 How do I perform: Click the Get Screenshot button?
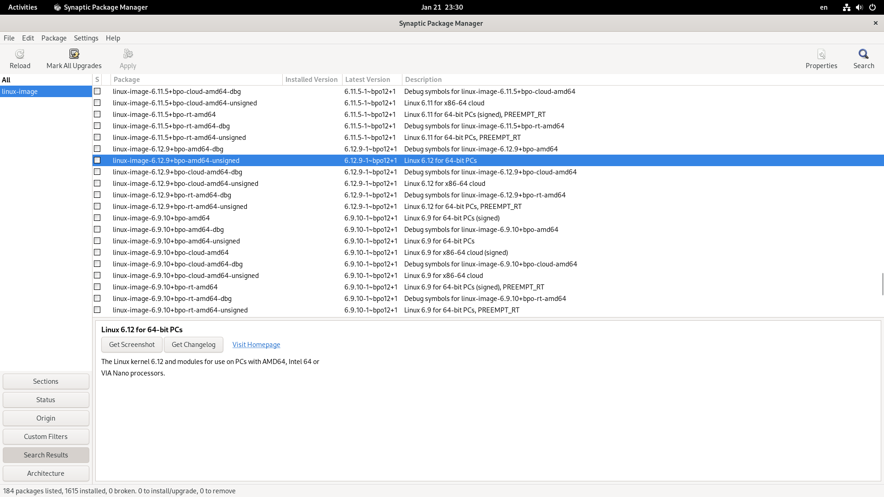(x=132, y=345)
